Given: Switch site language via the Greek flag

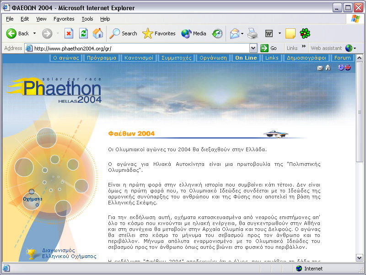Looking at the screenshot, I should pos(341,67).
